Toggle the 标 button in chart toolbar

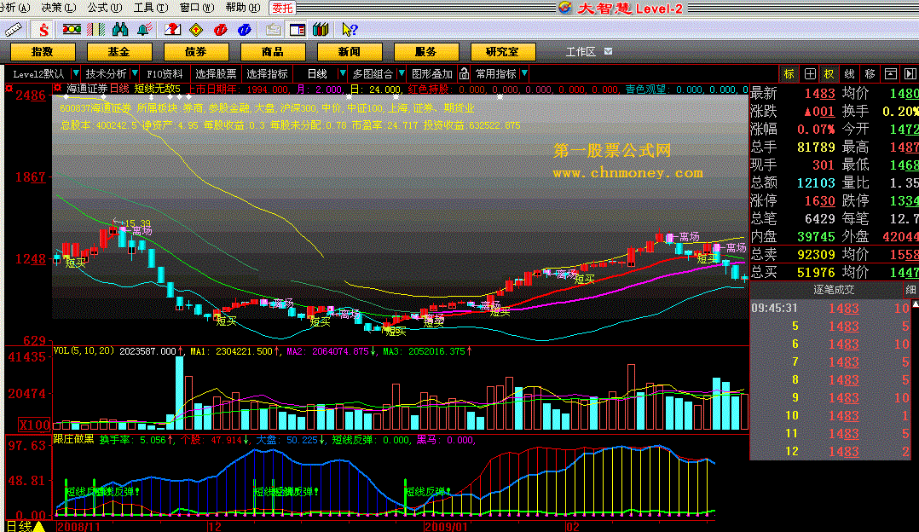point(789,74)
